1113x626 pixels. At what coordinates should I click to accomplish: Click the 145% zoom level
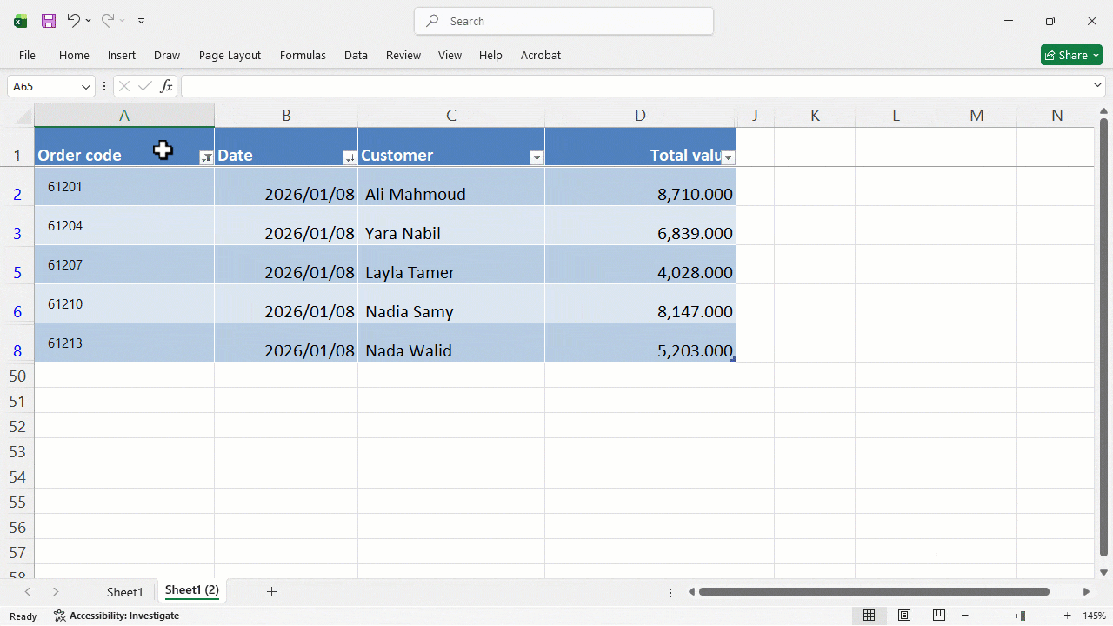click(1094, 616)
